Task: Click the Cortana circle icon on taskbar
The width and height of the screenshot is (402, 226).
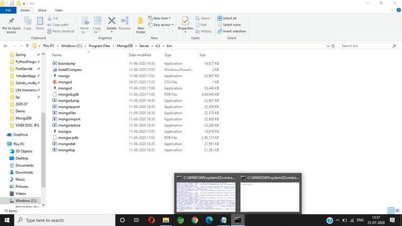Action: (122, 220)
